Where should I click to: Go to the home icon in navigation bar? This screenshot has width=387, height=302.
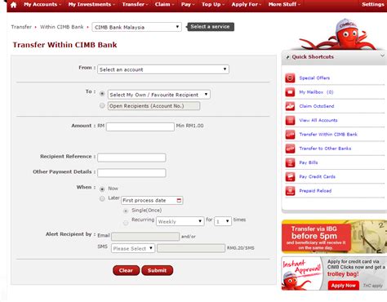click(13, 5)
